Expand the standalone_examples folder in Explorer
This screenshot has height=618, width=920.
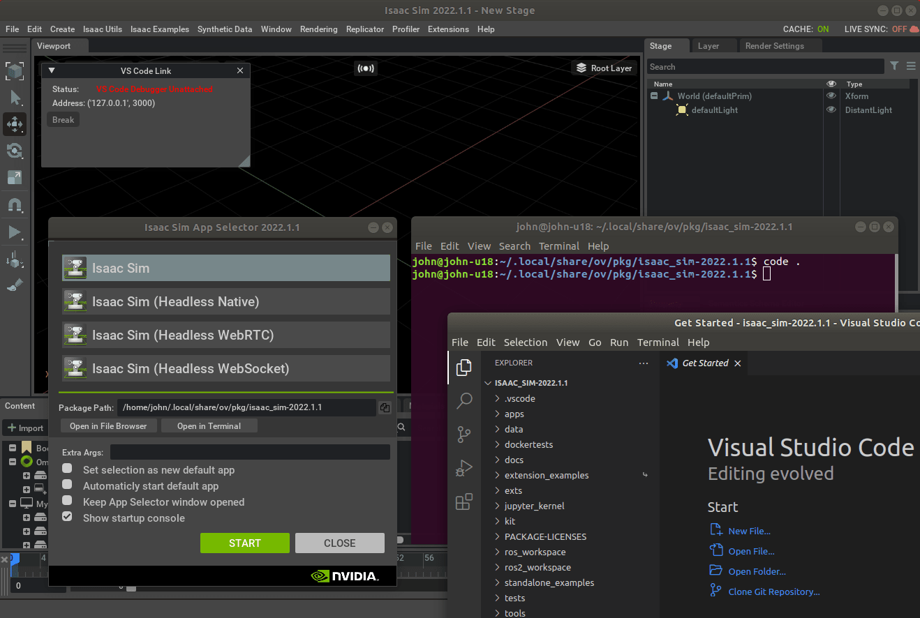point(497,582)
